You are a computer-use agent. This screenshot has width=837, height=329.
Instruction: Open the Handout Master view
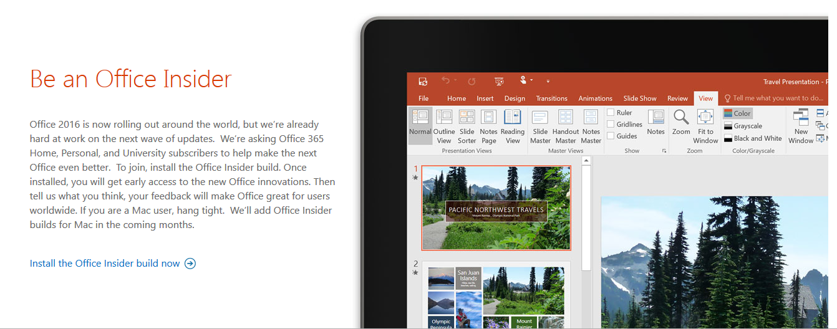pos(566,126)
